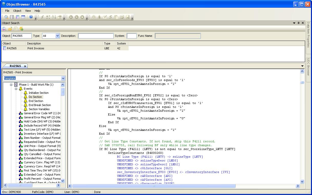Screen dimensions: 312x195
Task: Click the Description search field
Action: (95, 36)
